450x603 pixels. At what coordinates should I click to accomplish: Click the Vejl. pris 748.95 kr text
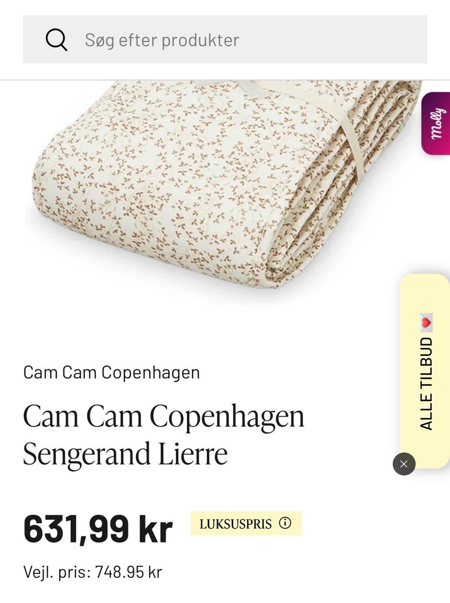(92, 572)
